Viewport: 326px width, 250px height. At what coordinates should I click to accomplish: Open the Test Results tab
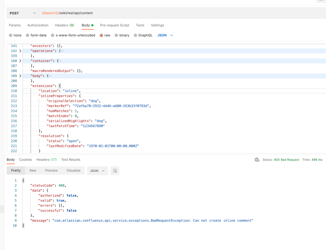click(71, 160)
